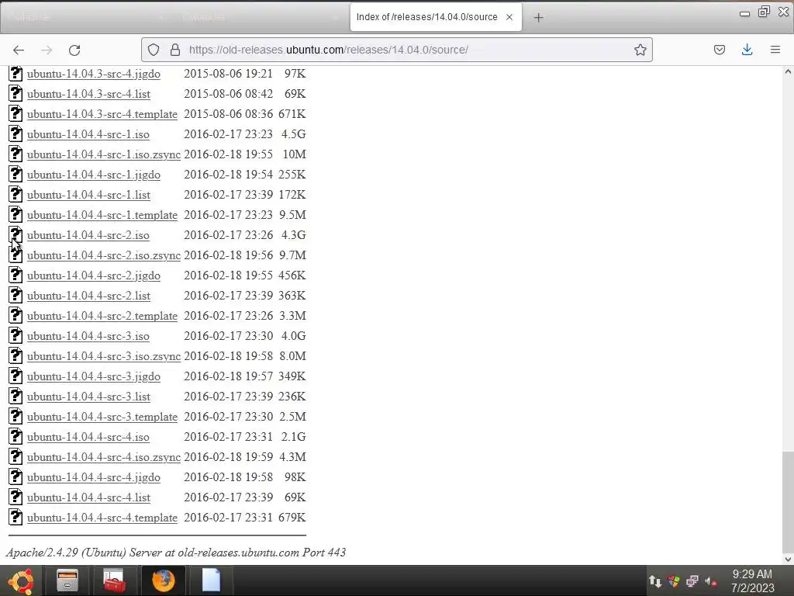Click the network computers tray icon

coord(692,581)
